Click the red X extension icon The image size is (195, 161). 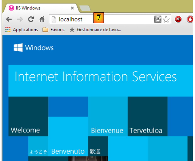click(178, 20)
